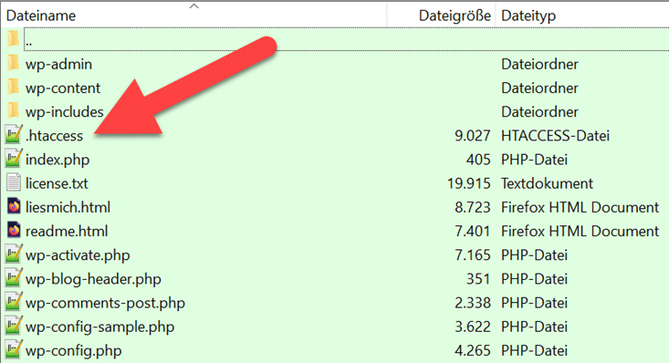
Task: Select the '..' parent directory entry
Action: click(28, 43)
